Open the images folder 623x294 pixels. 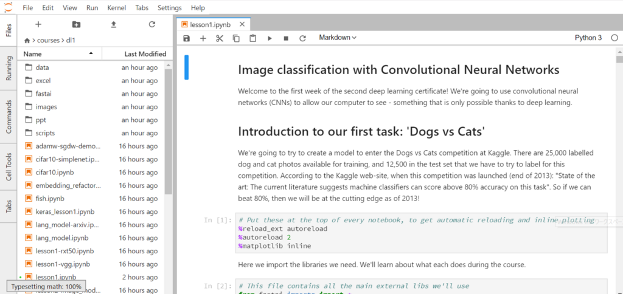point(91,107)
